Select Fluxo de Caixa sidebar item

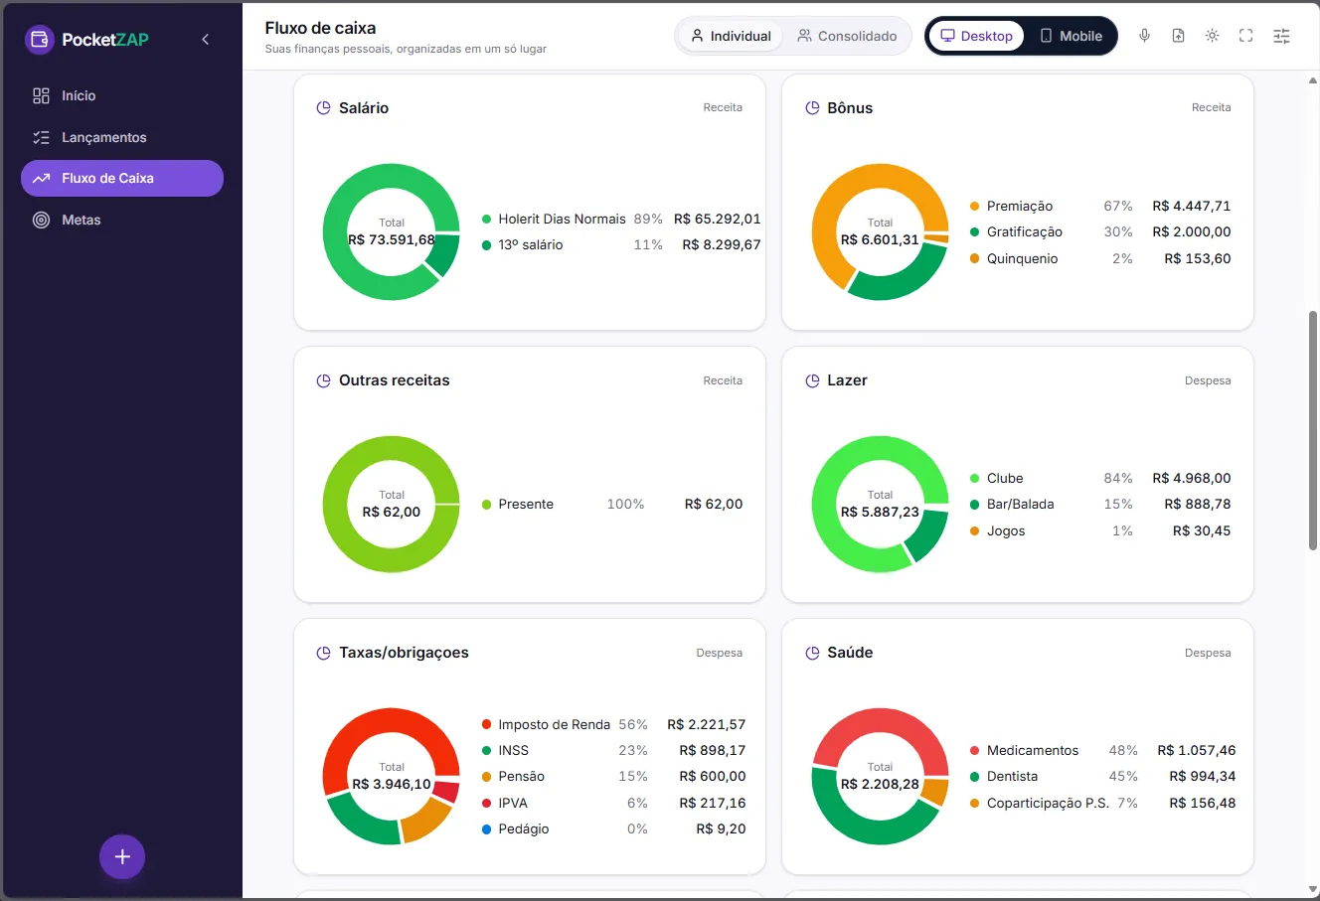point(122,178)
